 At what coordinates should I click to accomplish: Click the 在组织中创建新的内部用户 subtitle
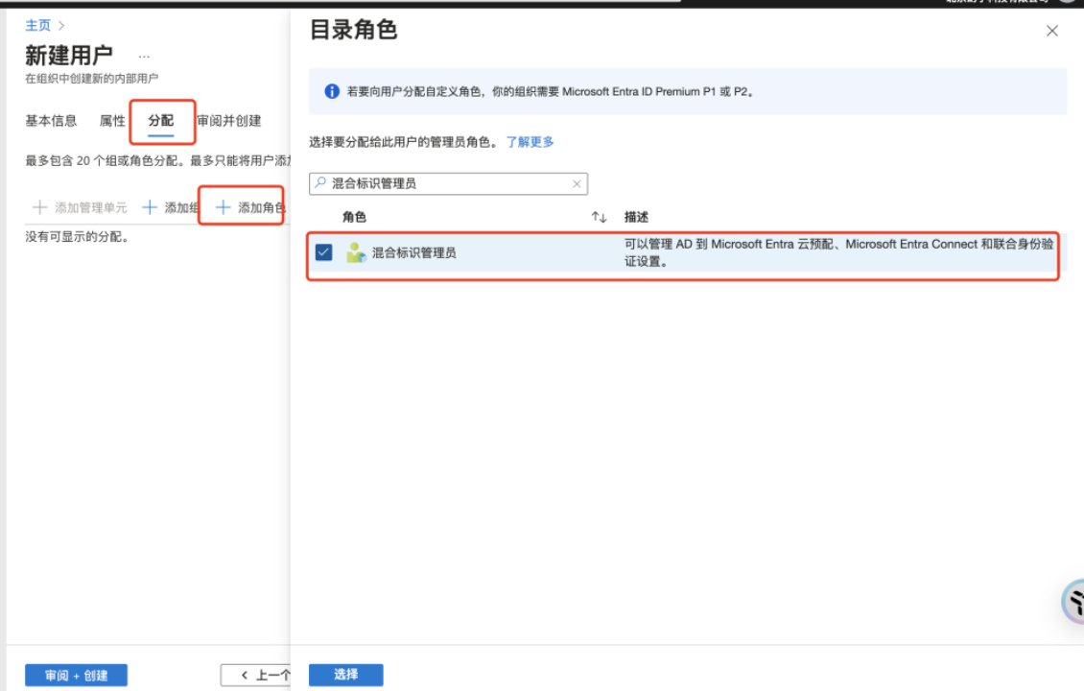(92, 78)
